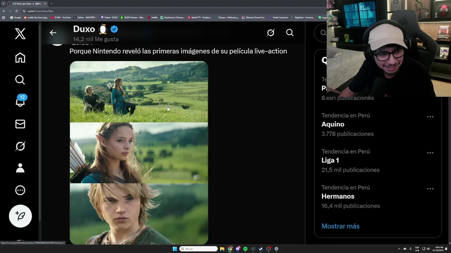451x253 pixels.
Task: Click 3.778 publicaciones text
Action: click(x=347, y=134)
